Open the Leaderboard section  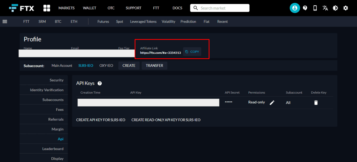44,149
